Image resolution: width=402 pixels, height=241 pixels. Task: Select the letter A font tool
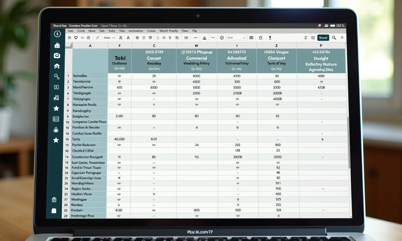click(128, 38)
